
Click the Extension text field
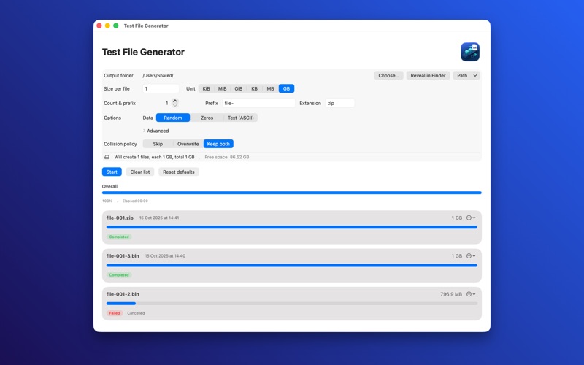pyautogui.click(x=339, y=103)
